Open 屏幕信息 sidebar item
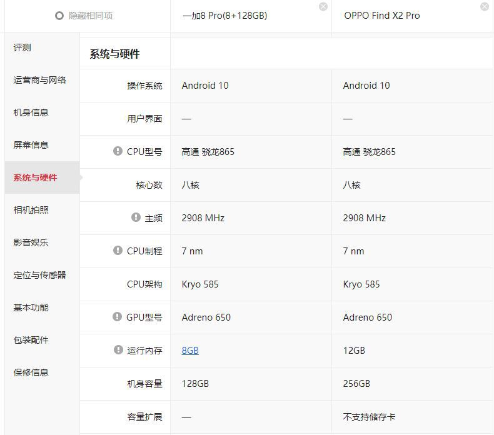 point(31,145)
